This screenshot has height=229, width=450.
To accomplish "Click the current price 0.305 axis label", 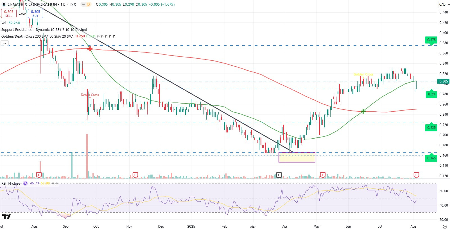I will [444, 81].
